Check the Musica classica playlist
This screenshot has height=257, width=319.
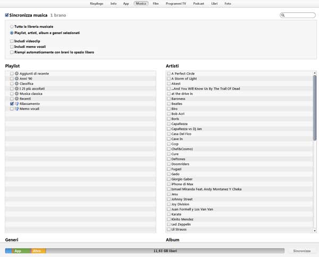pyautogui.click(x=12, y=94)
